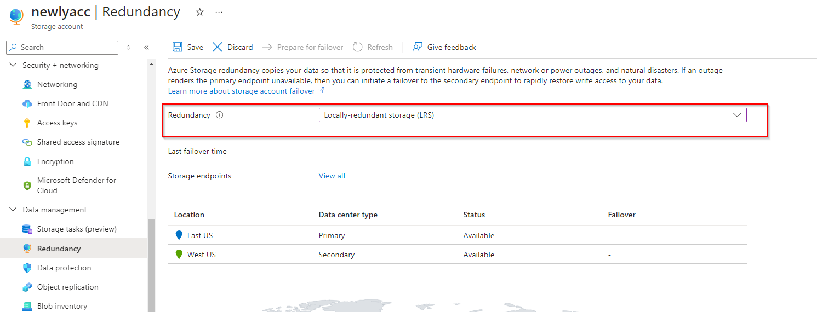This screenshot has width=817, height=312.
Task: Click the Discard X icon
Action: pos(218,47)
